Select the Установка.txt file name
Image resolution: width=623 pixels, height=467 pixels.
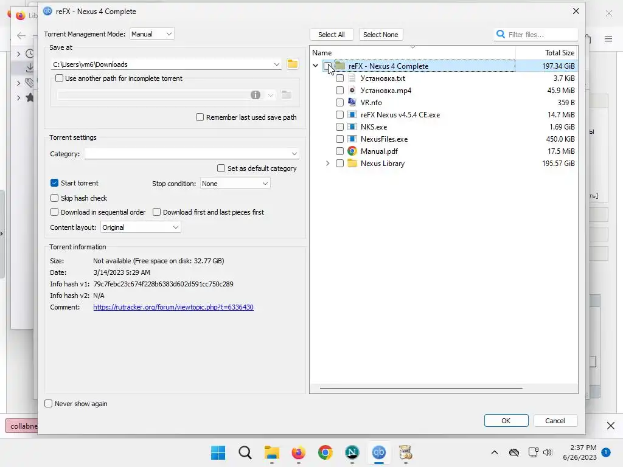[383, 78]
